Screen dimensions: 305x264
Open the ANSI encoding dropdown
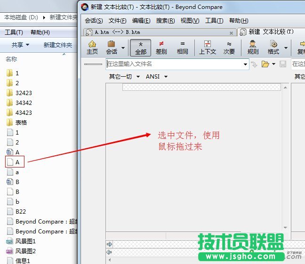157,77
